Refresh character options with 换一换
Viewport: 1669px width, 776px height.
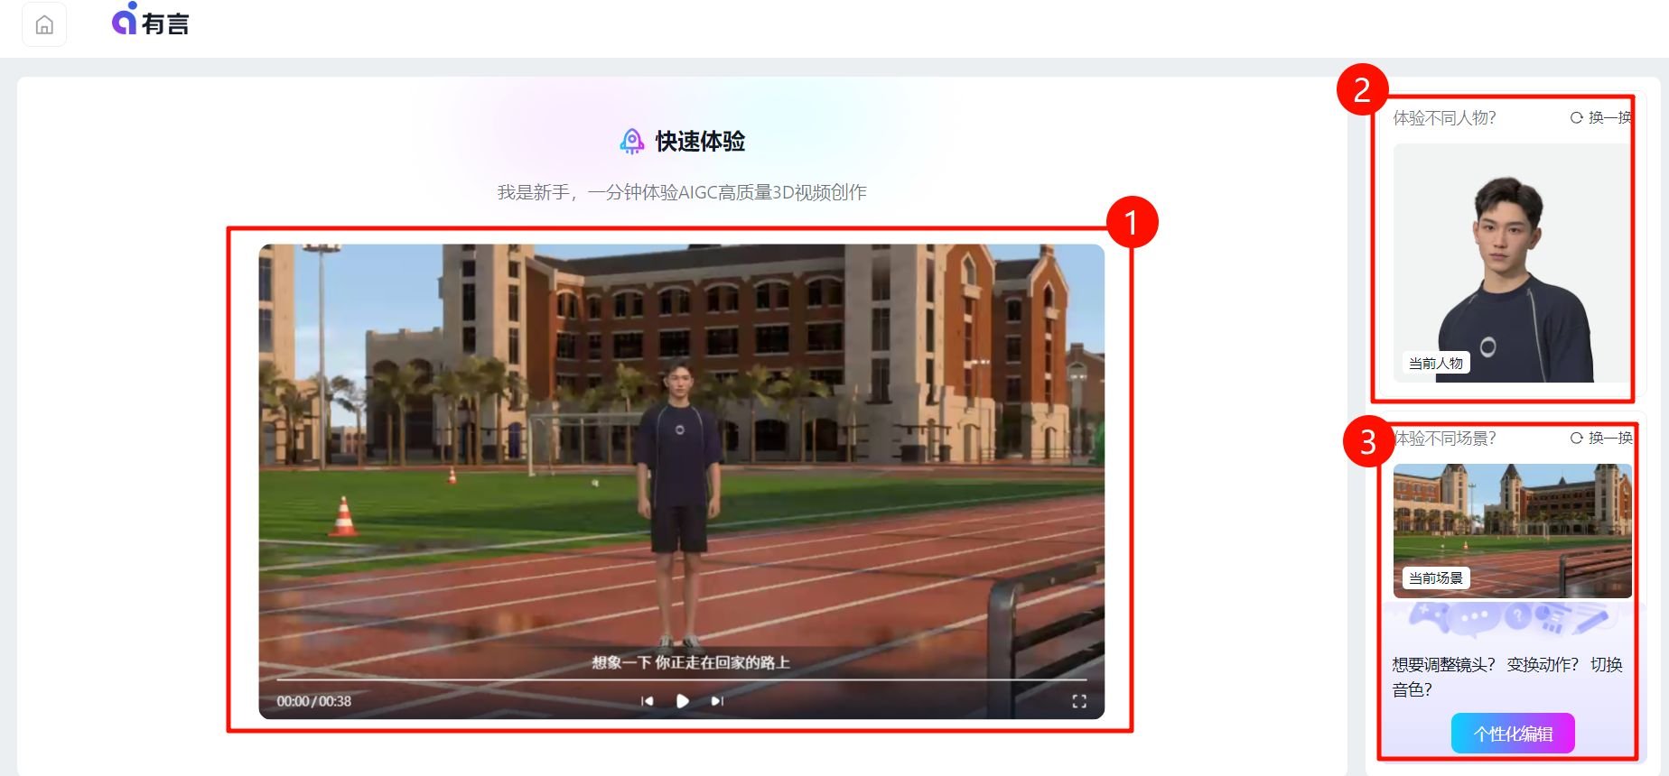1601,118
